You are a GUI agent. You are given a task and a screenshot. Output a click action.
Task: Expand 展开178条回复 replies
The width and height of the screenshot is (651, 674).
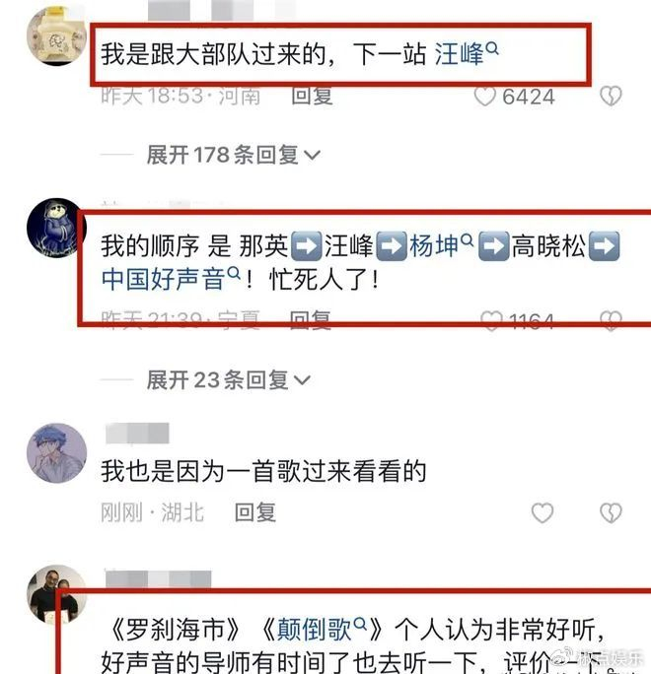coord(233,155)
